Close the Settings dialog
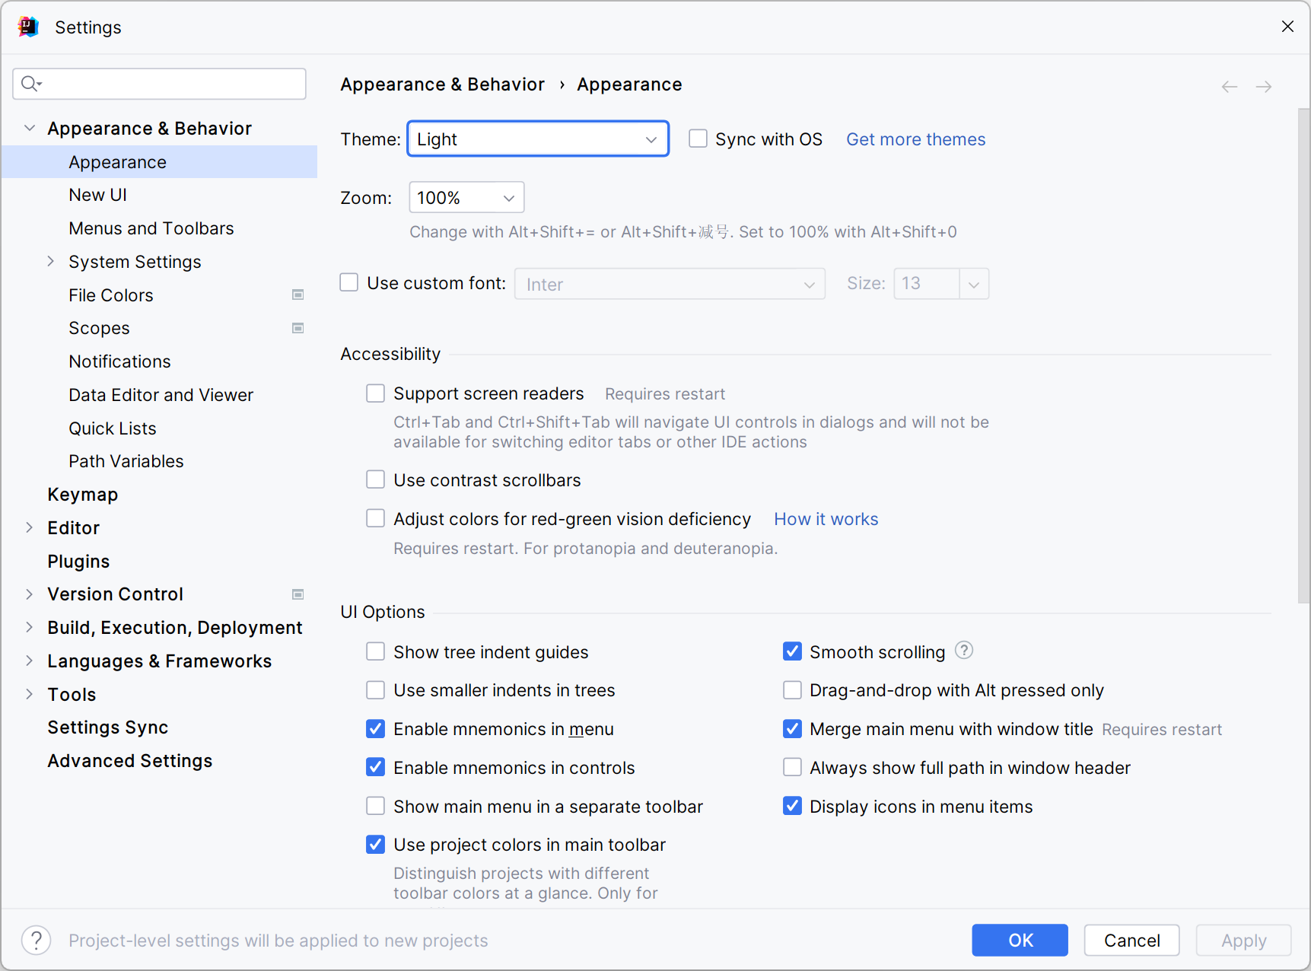The height and width of the screenshot is (971, 1311). click(1287, 27)
